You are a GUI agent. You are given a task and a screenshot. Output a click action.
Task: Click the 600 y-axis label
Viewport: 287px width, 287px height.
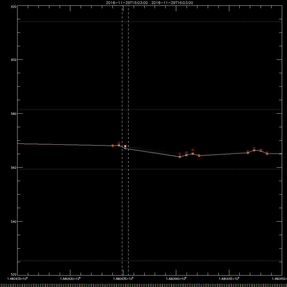(x=14, y=60)
